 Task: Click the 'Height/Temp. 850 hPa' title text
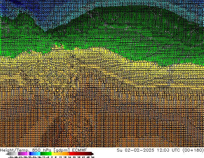pyautogui.click(x=25, y=150)
